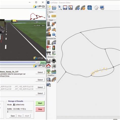
Task: Open the road info icon with blue badge
Action: click(77, 8)
